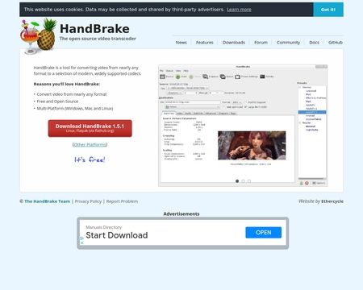The width and height of the screenshot is (363, 290).
Task: Visit the Forum navigation link
Action: [x=261, y=43]
